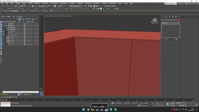Expand the last layer in explorer list
The height and width of the screenshot is (112, 199).
(3, 44)
